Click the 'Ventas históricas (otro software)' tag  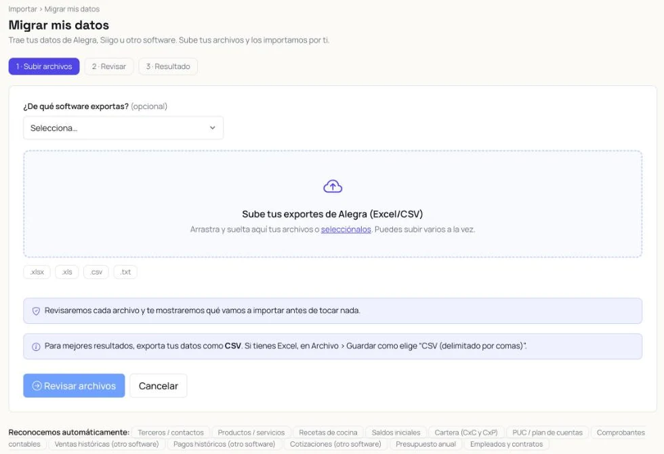(107, 444)
